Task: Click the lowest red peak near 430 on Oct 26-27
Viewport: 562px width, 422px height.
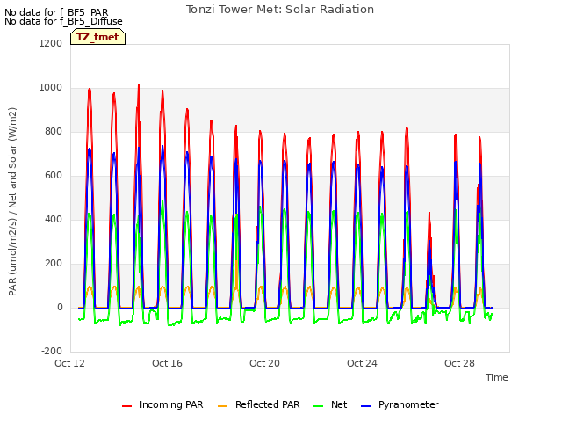Action: click(429, 215)
